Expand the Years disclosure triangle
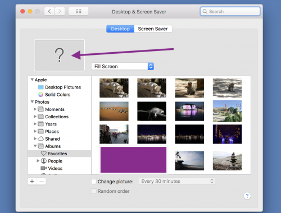This screenshot has height=213, width=281. [35, 124]
